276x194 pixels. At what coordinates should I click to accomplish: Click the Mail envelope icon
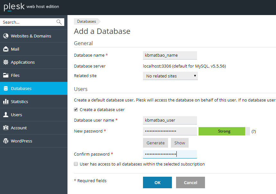pos(6,49)
